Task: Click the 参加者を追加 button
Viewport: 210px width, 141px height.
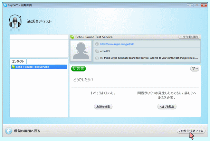Action: click(x=189, y=37)
